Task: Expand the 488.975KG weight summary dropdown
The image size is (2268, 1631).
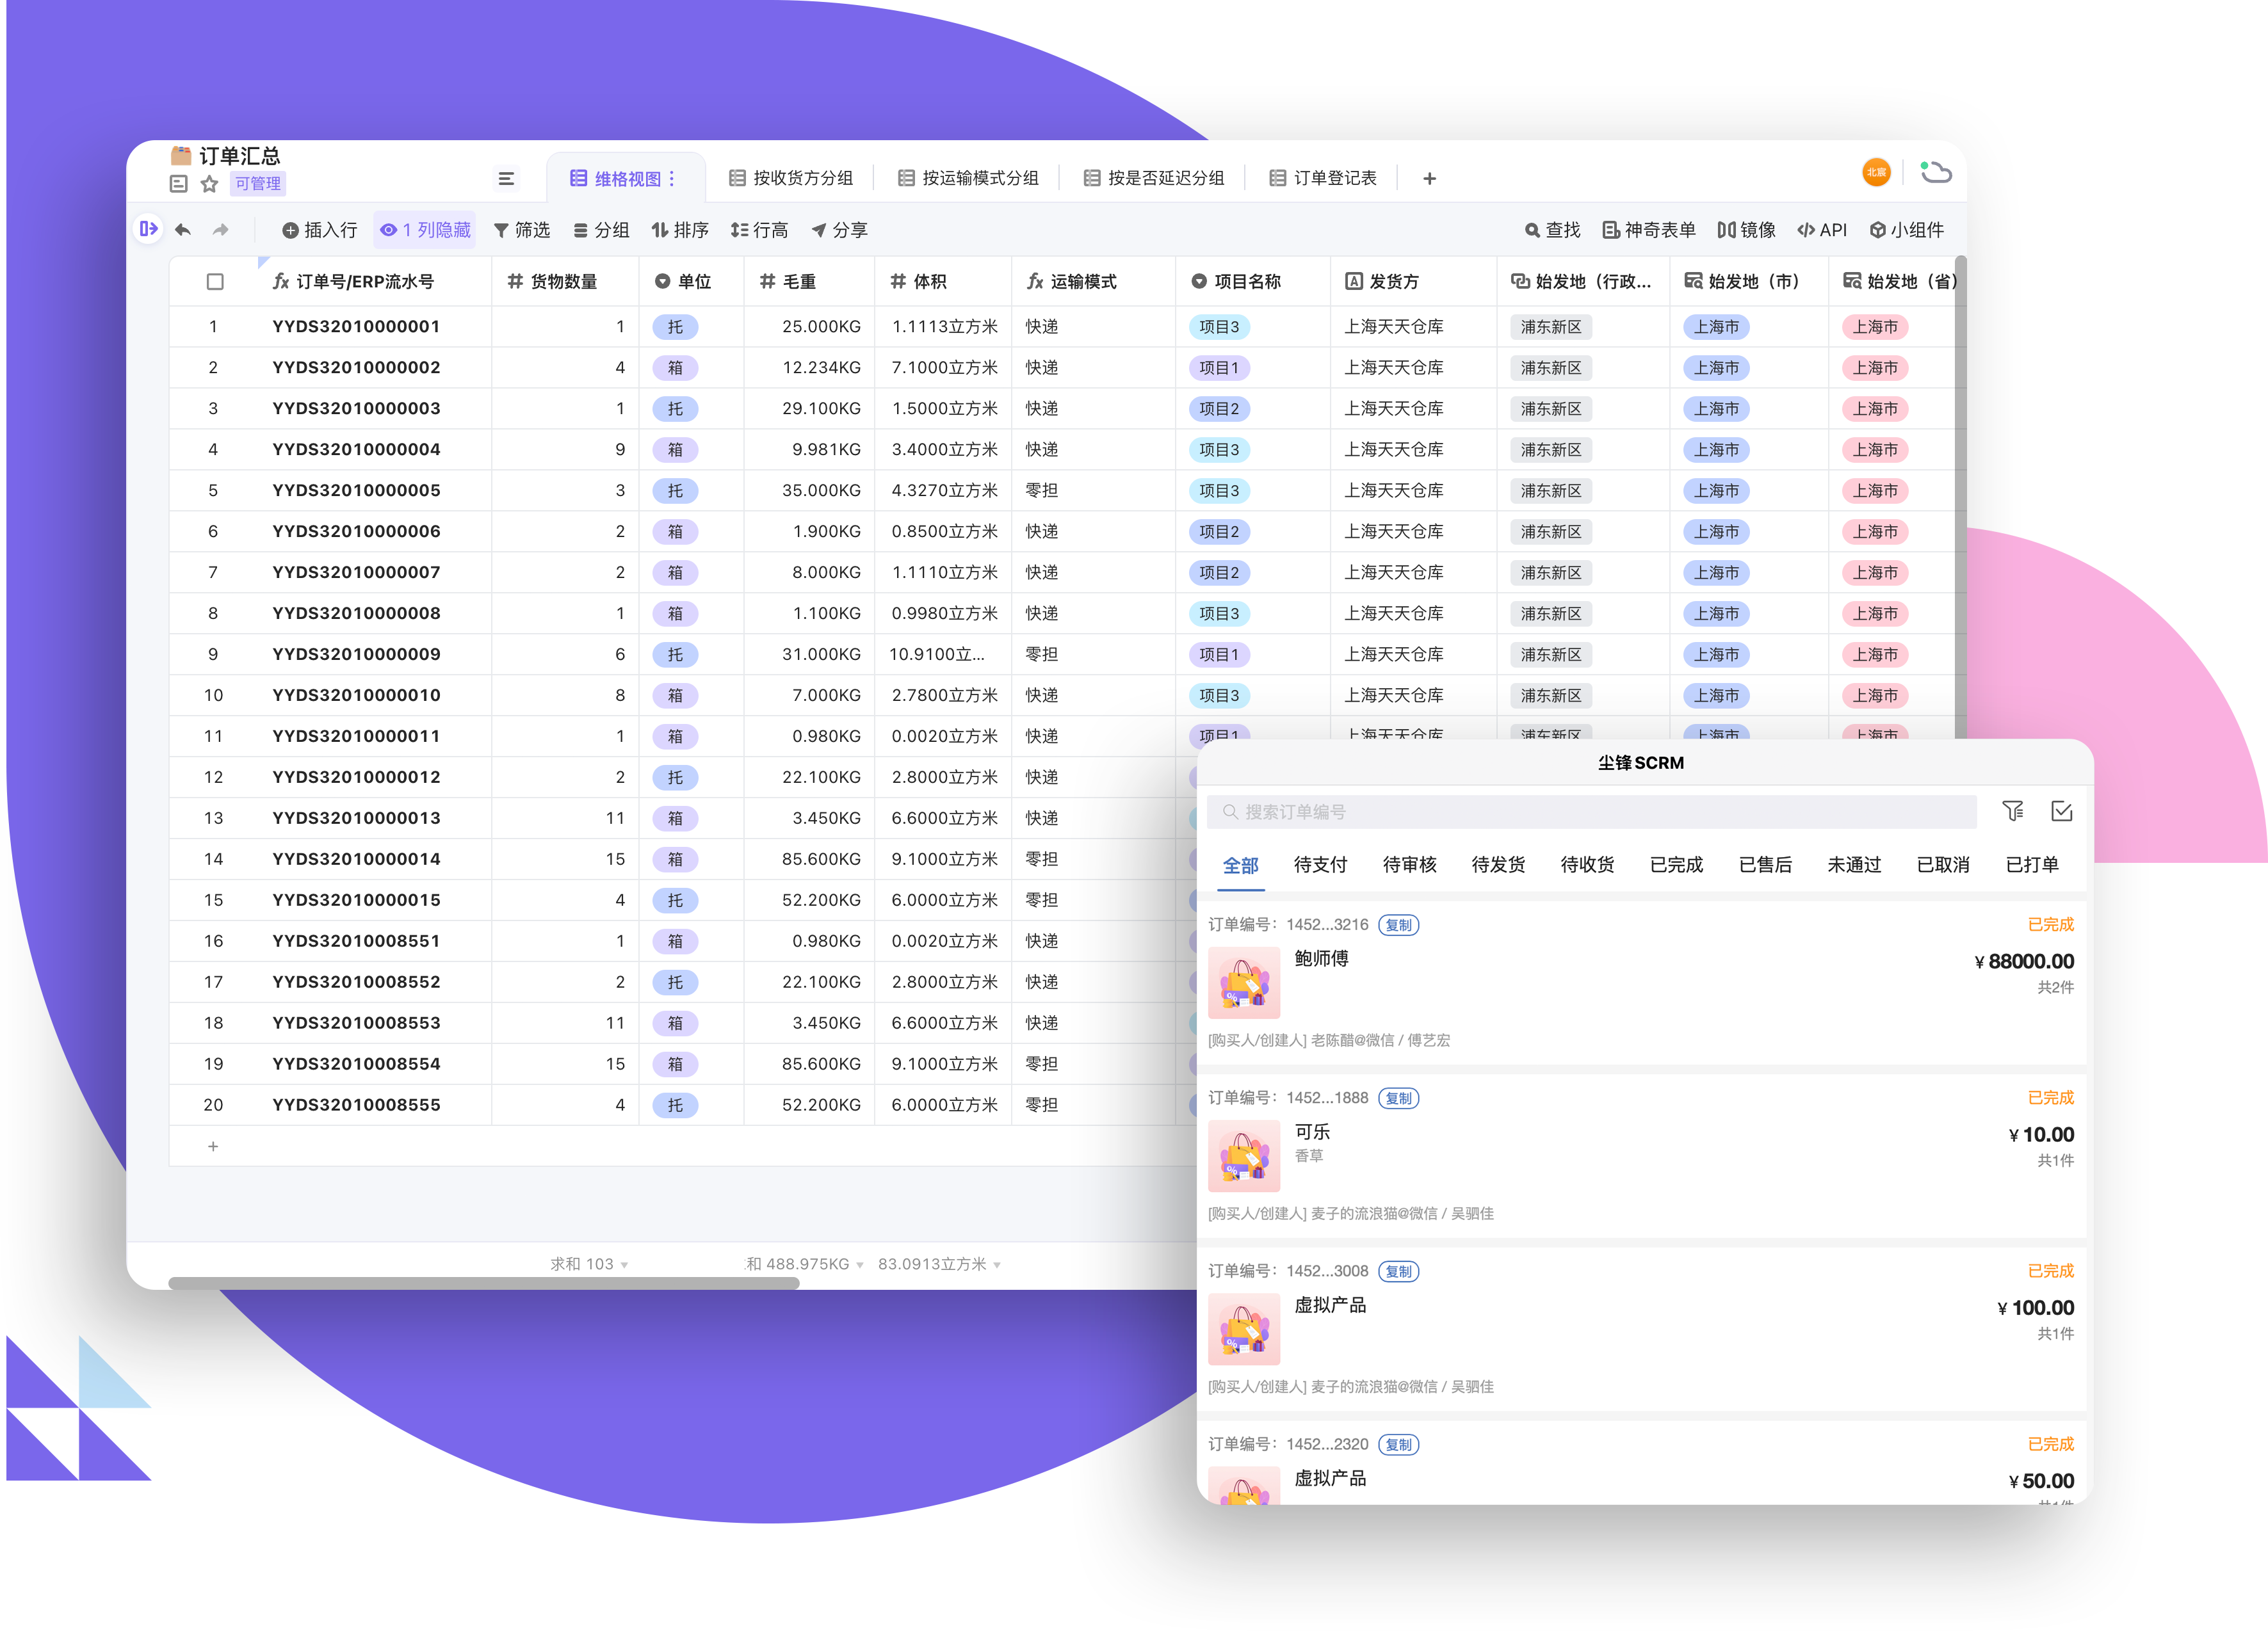Action: pyautogui.click(x=804, y=1264)
